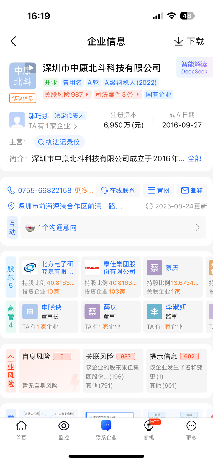This screenshot has width=213, height=462.
Task: Tap the teal 李 avatar icon
Action: click(x=154, y=312)
